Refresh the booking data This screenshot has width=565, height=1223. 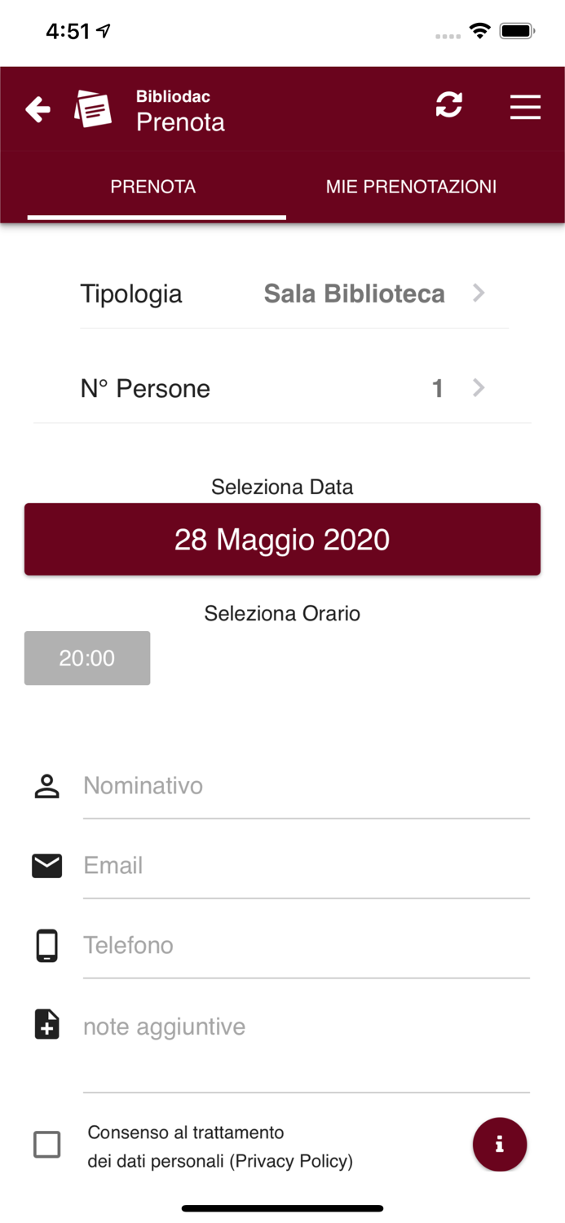(449, 107)
